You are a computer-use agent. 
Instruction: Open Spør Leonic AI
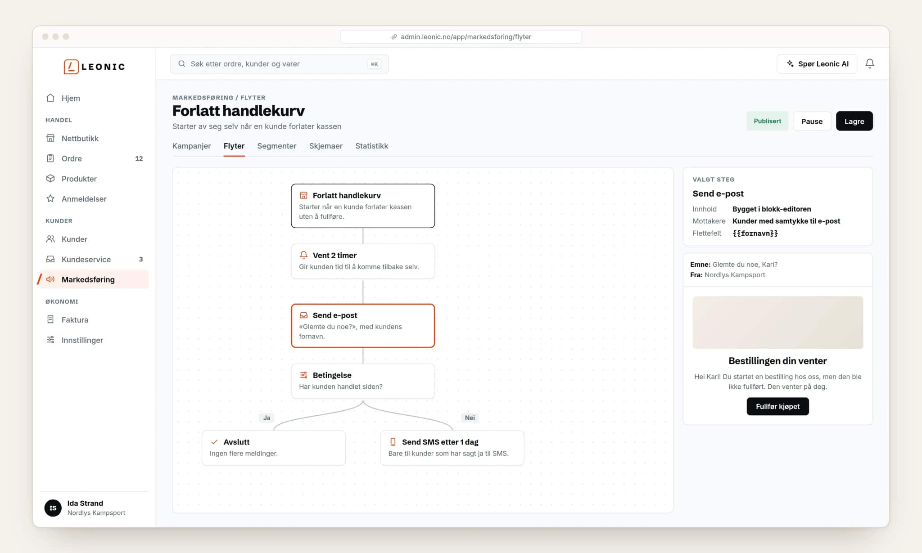[817, 64]
